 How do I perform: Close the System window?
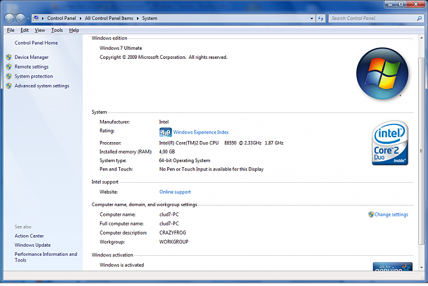click(x=415, y=4)
